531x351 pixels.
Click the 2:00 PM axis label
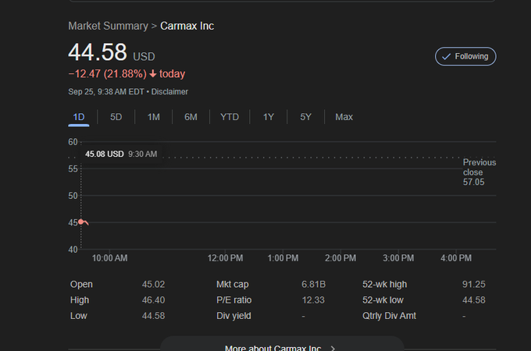pyautogui.click(x=340, y=258)
